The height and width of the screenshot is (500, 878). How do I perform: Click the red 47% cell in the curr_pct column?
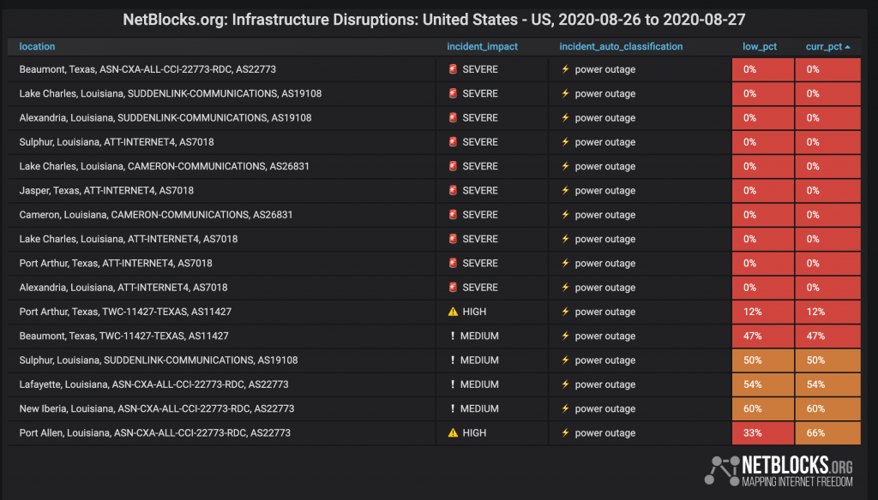(827, 336)
